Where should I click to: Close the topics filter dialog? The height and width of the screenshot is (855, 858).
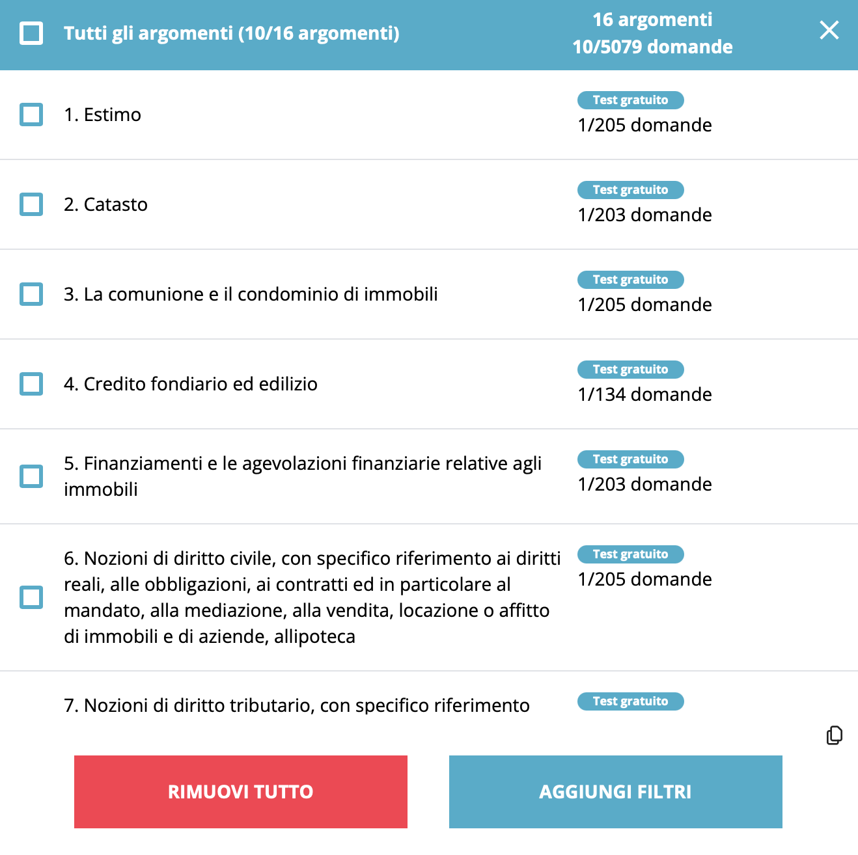829,31
